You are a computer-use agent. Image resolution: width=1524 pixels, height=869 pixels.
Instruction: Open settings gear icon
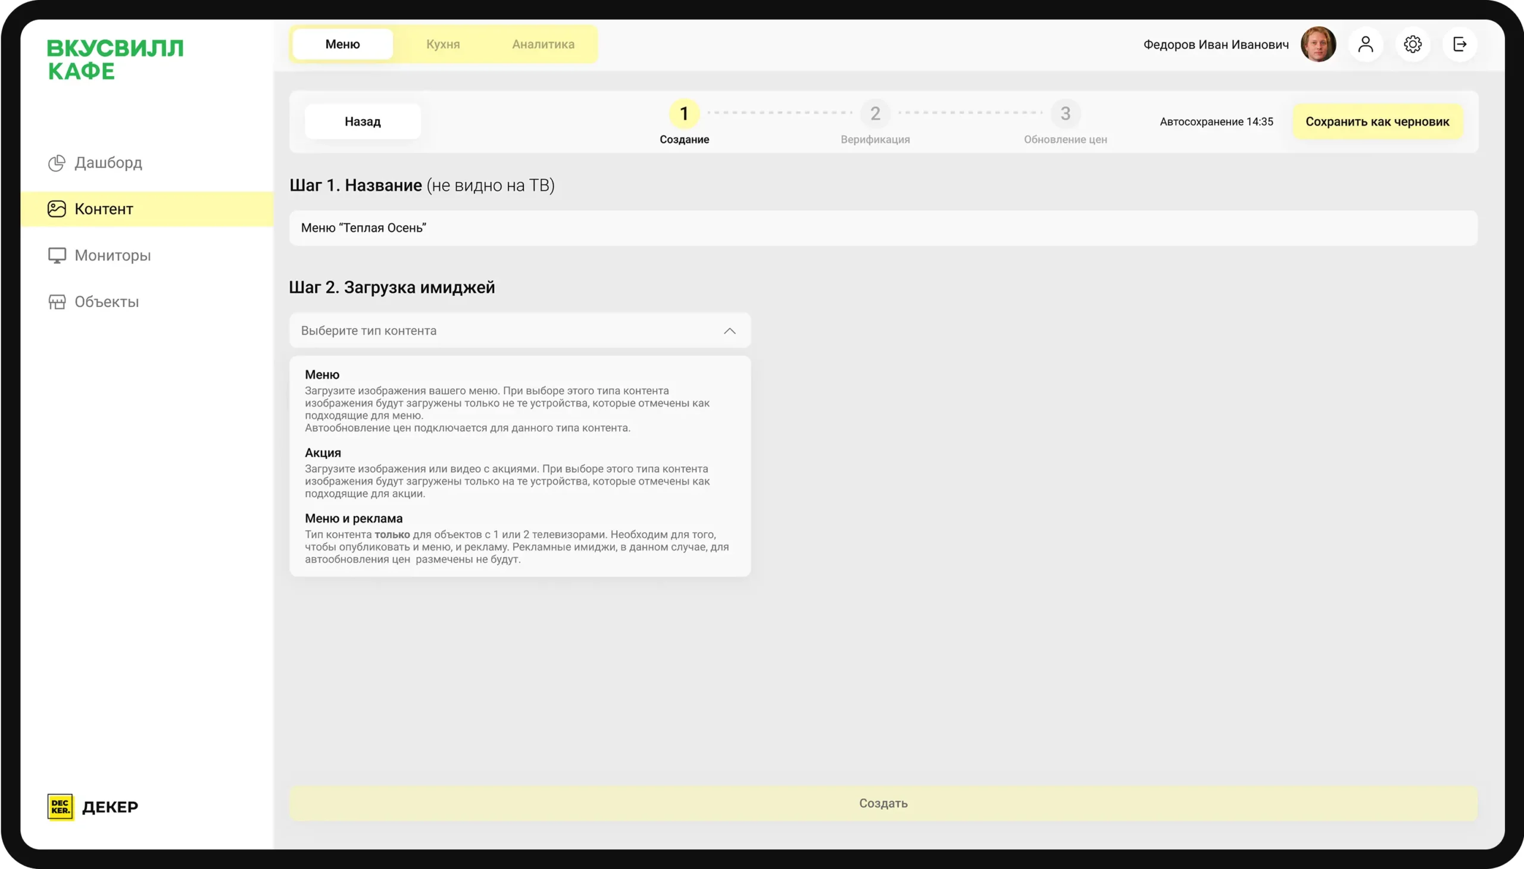[x=1412, y=44]
